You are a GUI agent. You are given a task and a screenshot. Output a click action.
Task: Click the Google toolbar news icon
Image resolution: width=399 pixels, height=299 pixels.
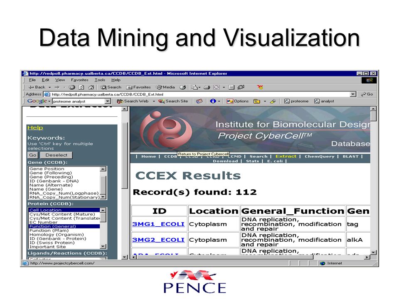pos(199,101)
